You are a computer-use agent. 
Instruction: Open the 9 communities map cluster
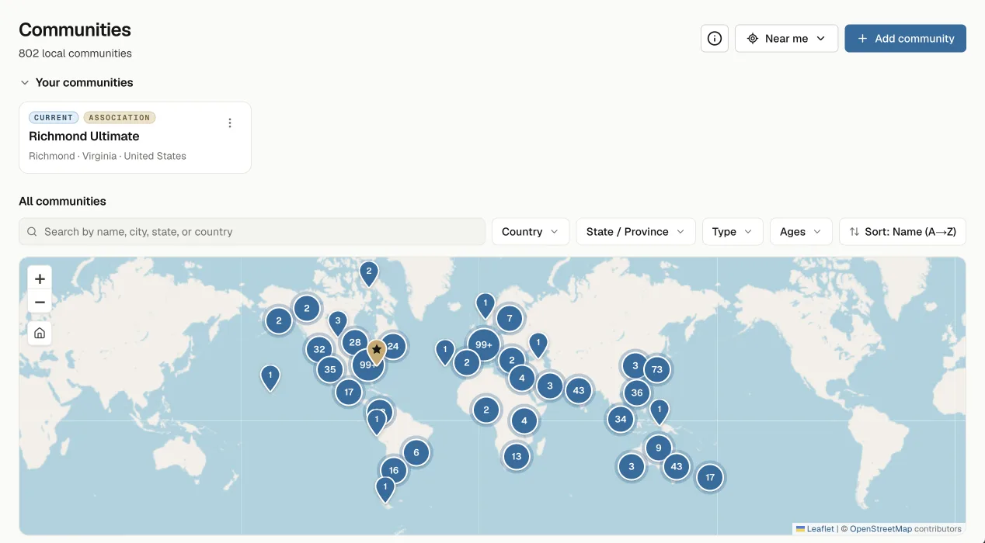(x=659, y=448)
